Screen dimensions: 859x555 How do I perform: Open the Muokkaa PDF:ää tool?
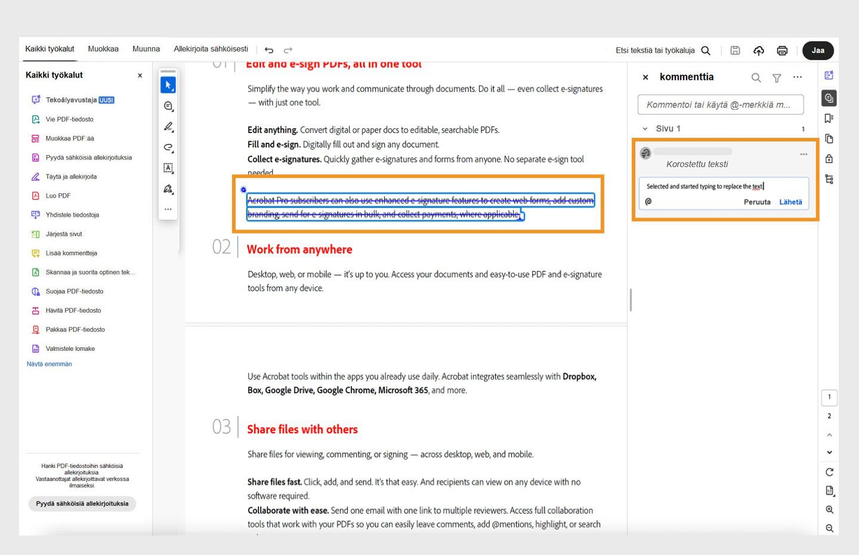coord(62,138)
